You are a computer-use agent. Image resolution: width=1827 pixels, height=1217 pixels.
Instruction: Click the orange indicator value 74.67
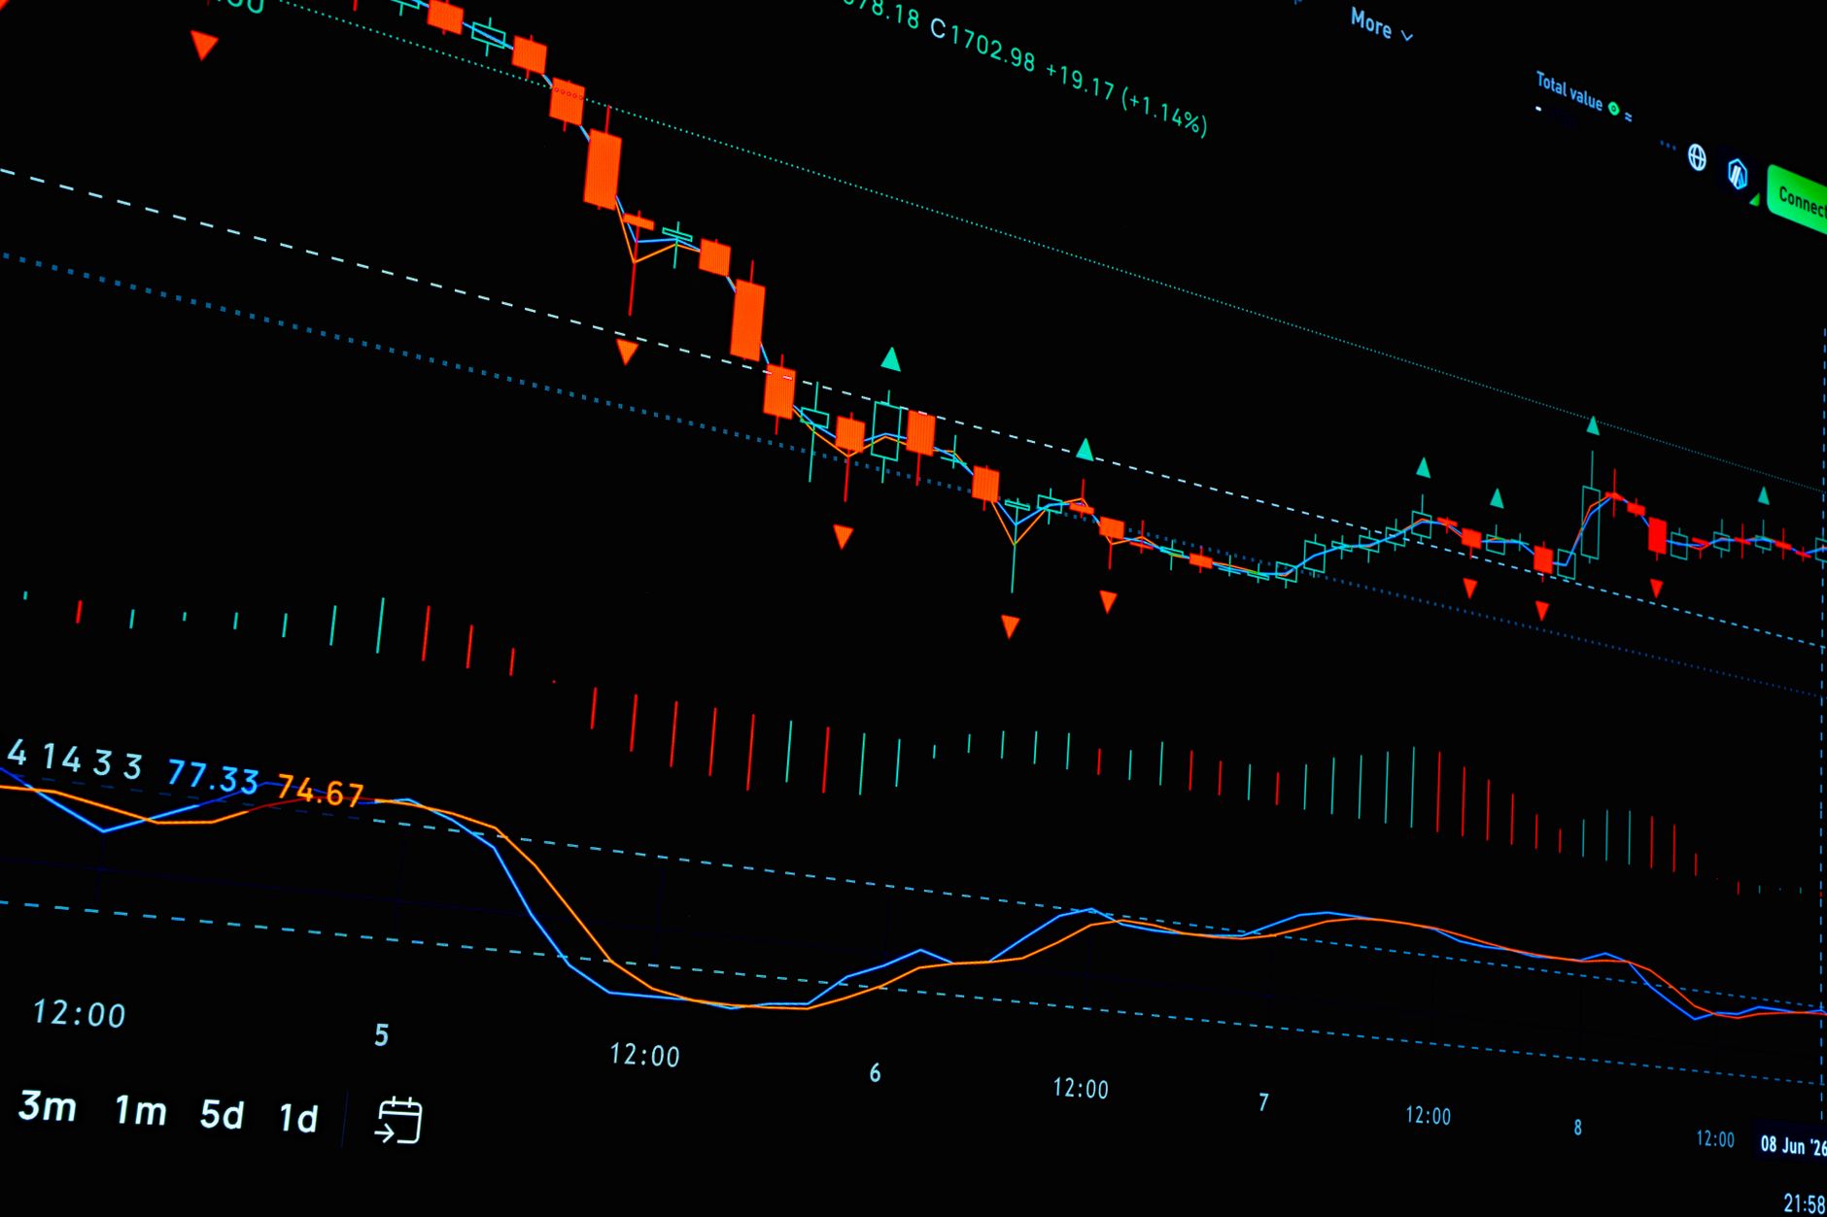pyautogui.click(x=320, y=791)
